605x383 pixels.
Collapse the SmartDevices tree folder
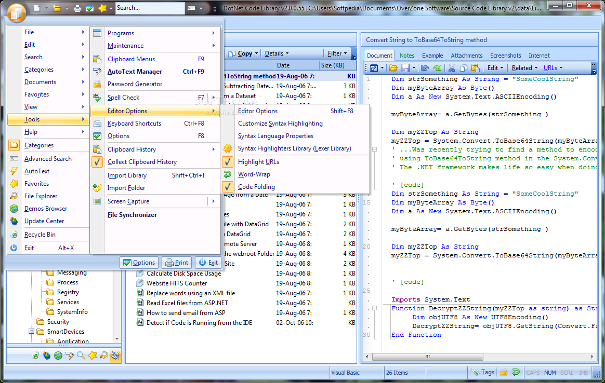coord(32,332)
